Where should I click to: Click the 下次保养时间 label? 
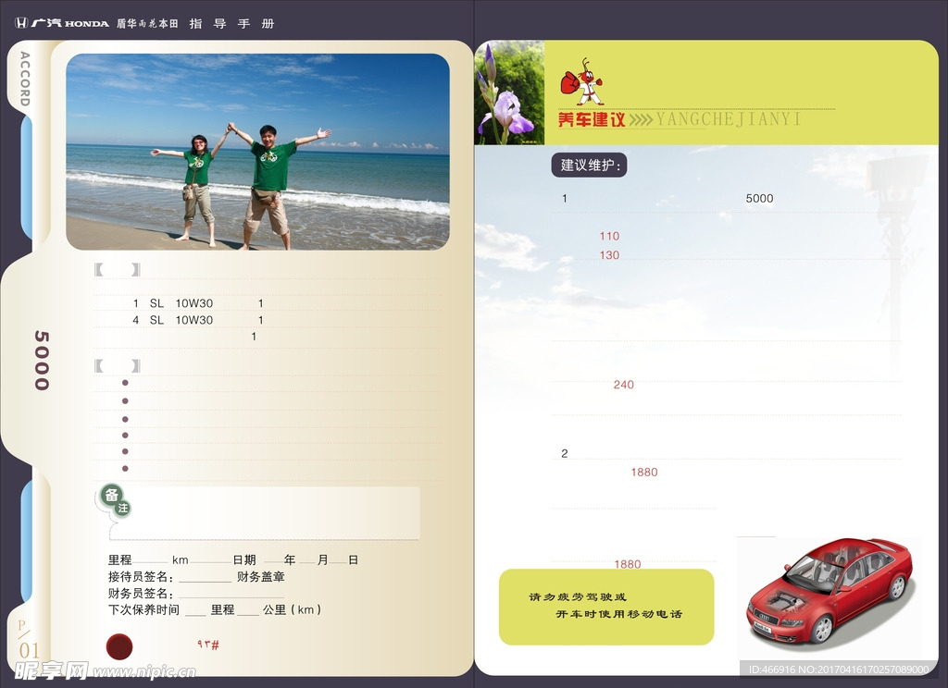click(143, 609)
